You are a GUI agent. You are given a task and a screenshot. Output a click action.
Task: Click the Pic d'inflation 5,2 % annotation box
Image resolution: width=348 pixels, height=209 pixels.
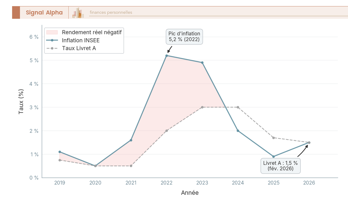pos(184,37)
